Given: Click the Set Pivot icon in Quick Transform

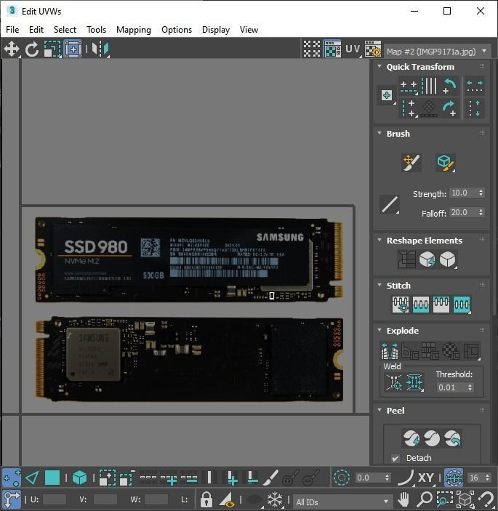Looking at the screenshot, I should (387, 95).
